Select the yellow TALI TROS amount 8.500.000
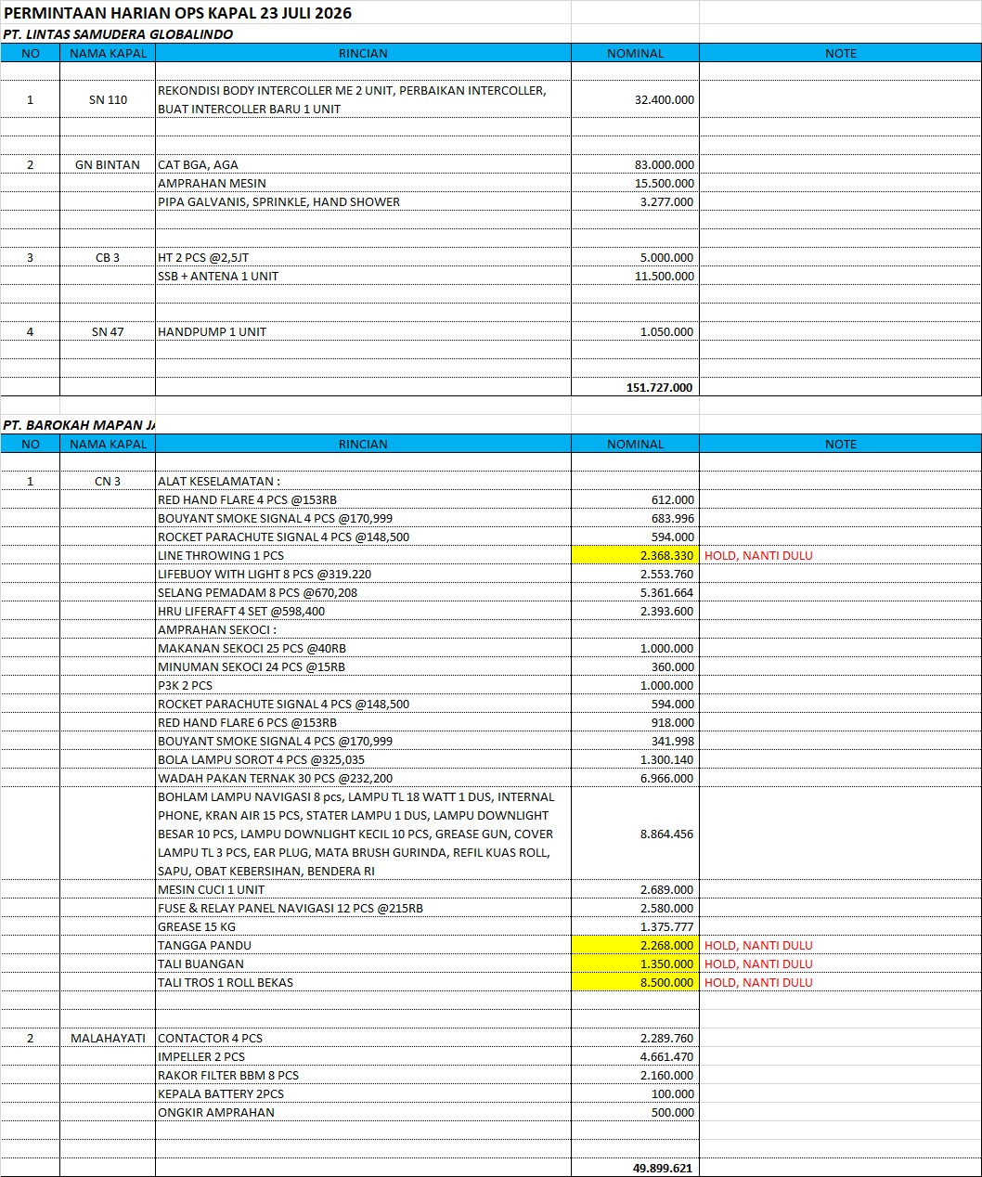The image size is (982, 1177). [x=635, y=982]
